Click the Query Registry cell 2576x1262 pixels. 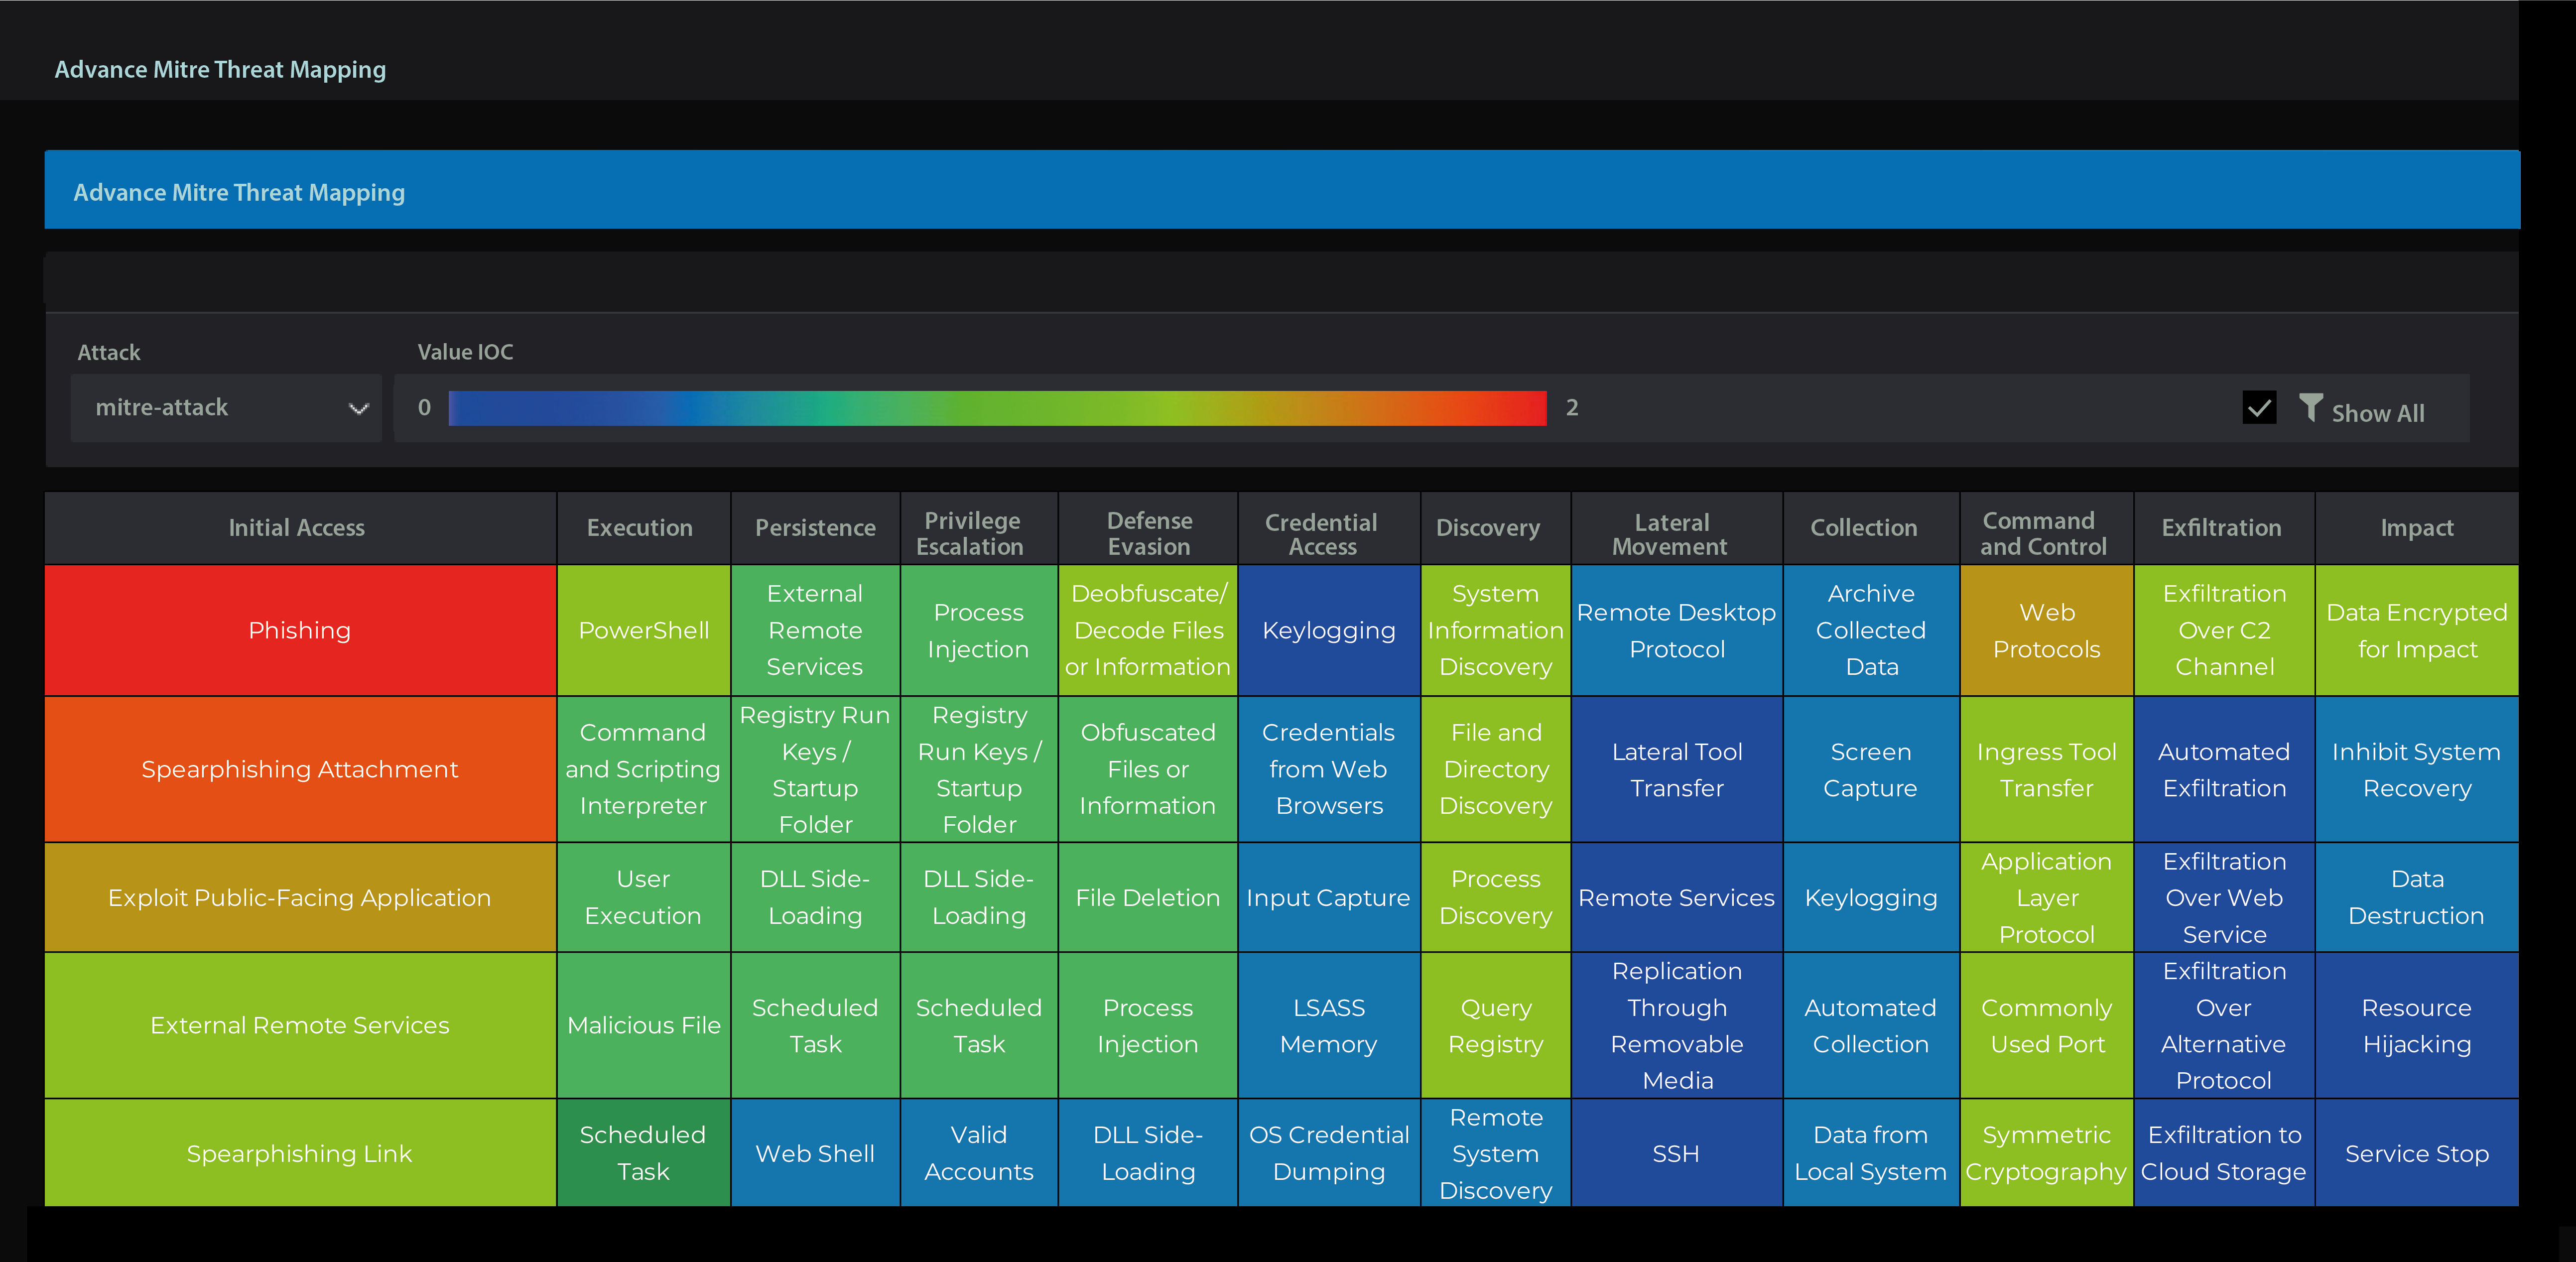tap(1496, 1025)
